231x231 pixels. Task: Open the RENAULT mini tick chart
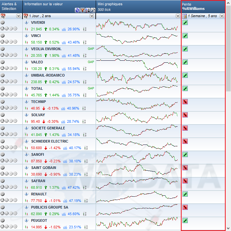click(137, 197)
